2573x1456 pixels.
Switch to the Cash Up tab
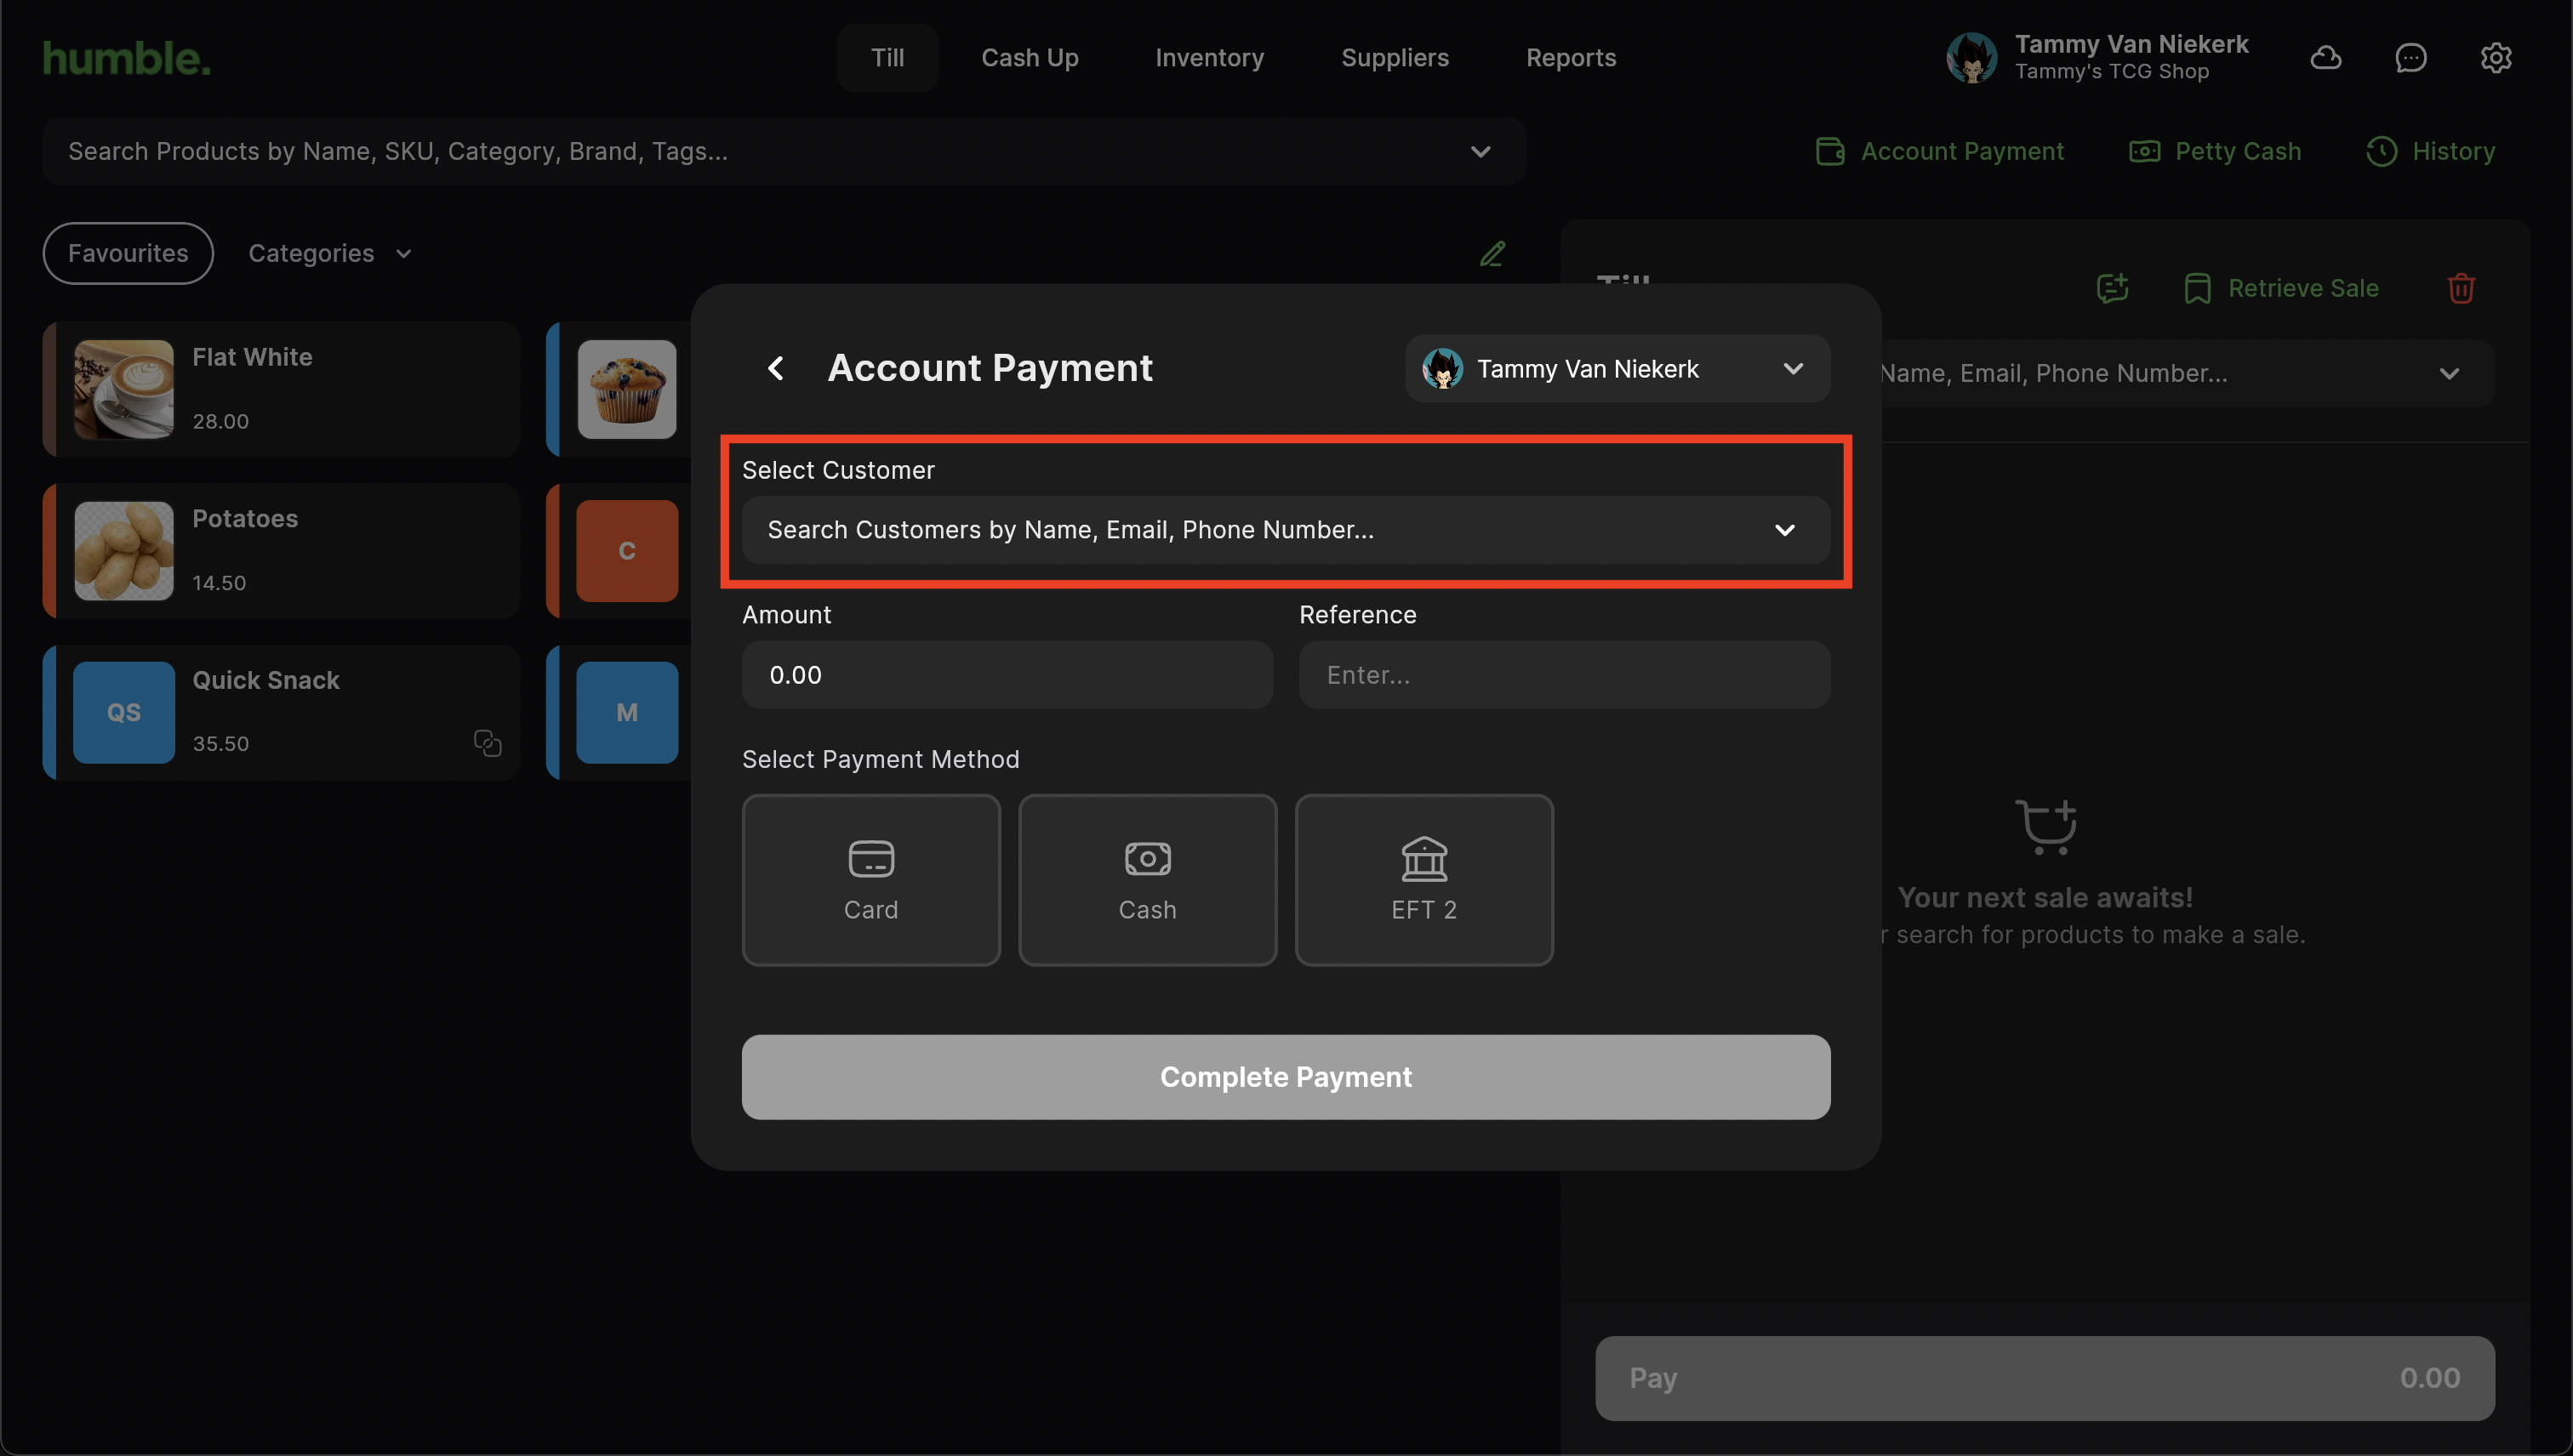tap(1030, 58)
